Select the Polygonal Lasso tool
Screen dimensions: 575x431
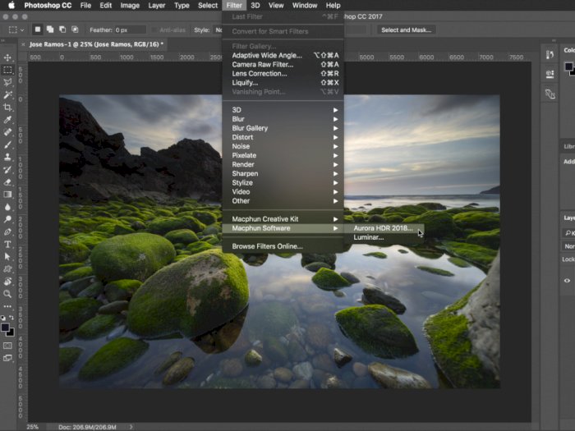pyautogui.click(x=7, y=82)
